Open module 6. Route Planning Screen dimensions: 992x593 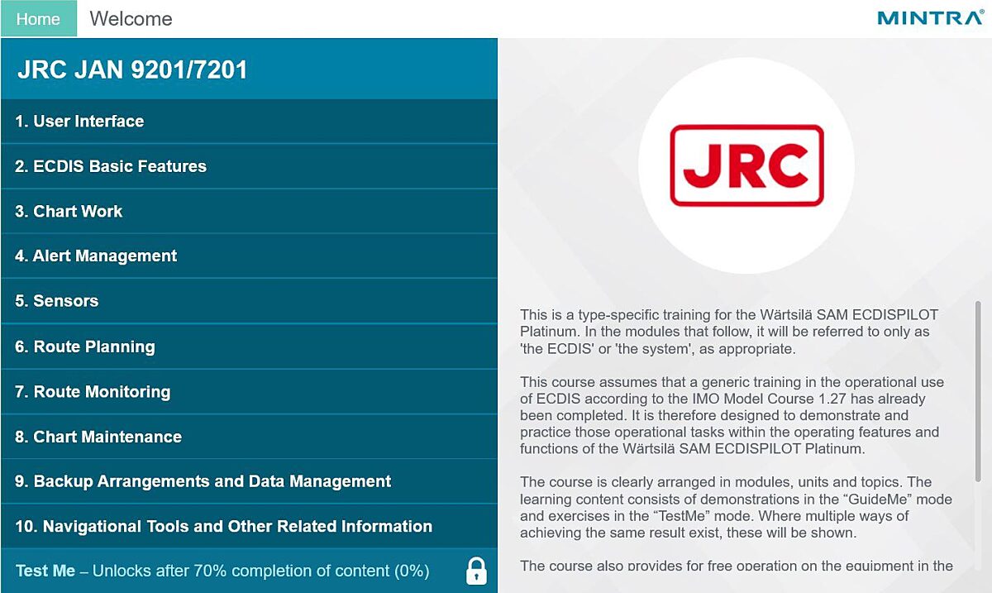pyautogui.click(x=248, y=347)
